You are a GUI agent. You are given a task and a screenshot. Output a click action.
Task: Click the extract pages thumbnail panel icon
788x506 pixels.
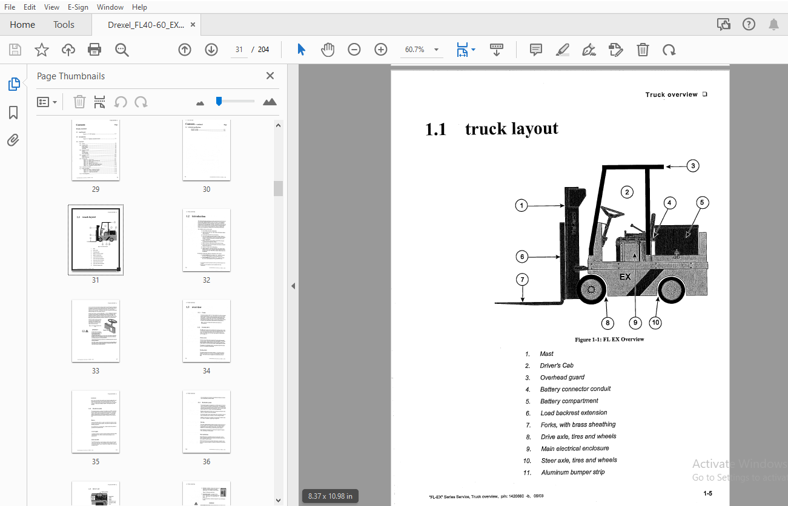[x=100, y=102]
